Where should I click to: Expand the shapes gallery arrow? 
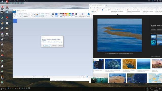[45, 16]
